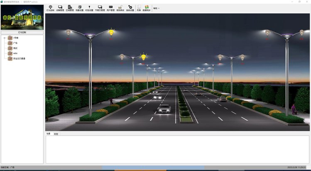
Task: Launch 数据同步 data sync
Action: (x=147, y=8)
